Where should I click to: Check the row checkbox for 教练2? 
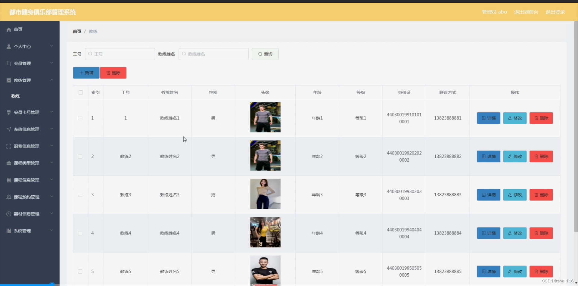click(x=80, y=156)
